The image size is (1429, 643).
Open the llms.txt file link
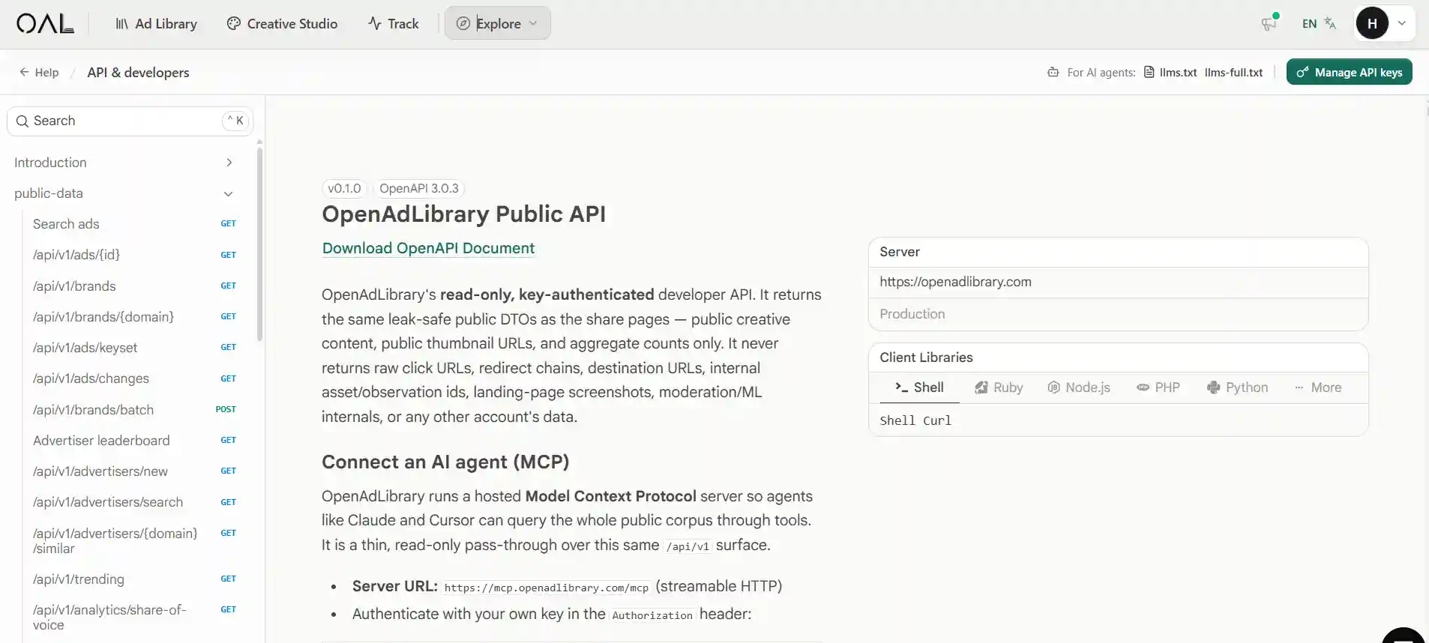pyautogui.click(x=1170, y=73)
